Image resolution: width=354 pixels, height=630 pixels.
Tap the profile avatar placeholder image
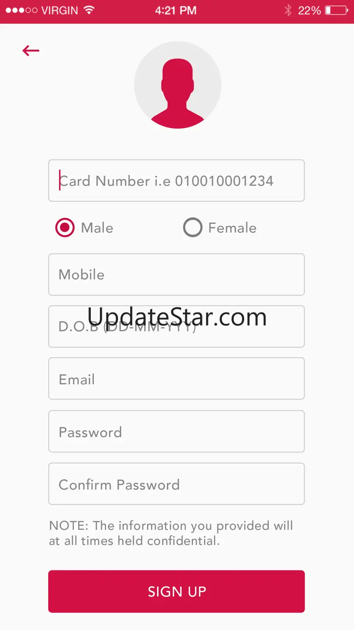click(x=177, y=85)
